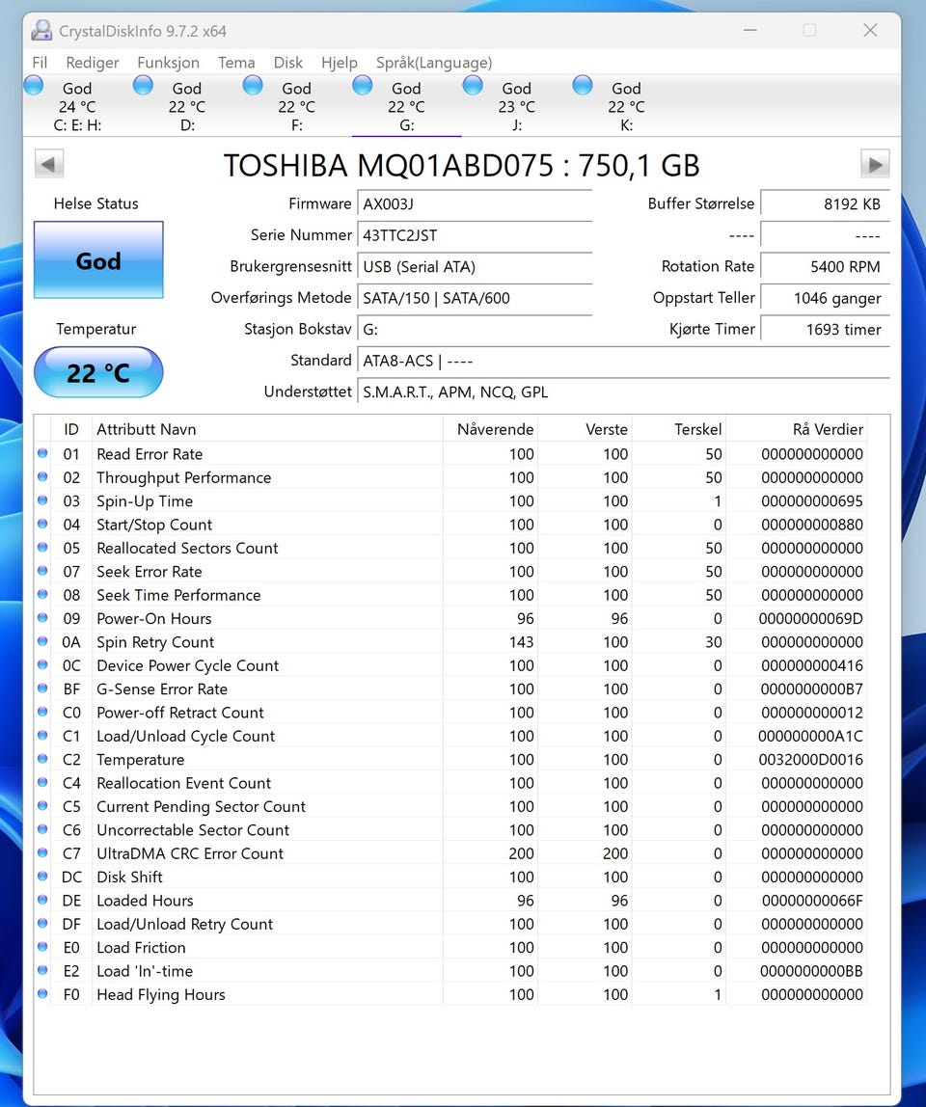926x1107 pixels.
Task: Click the Attributt Navn column header
Action: point(267,429)
